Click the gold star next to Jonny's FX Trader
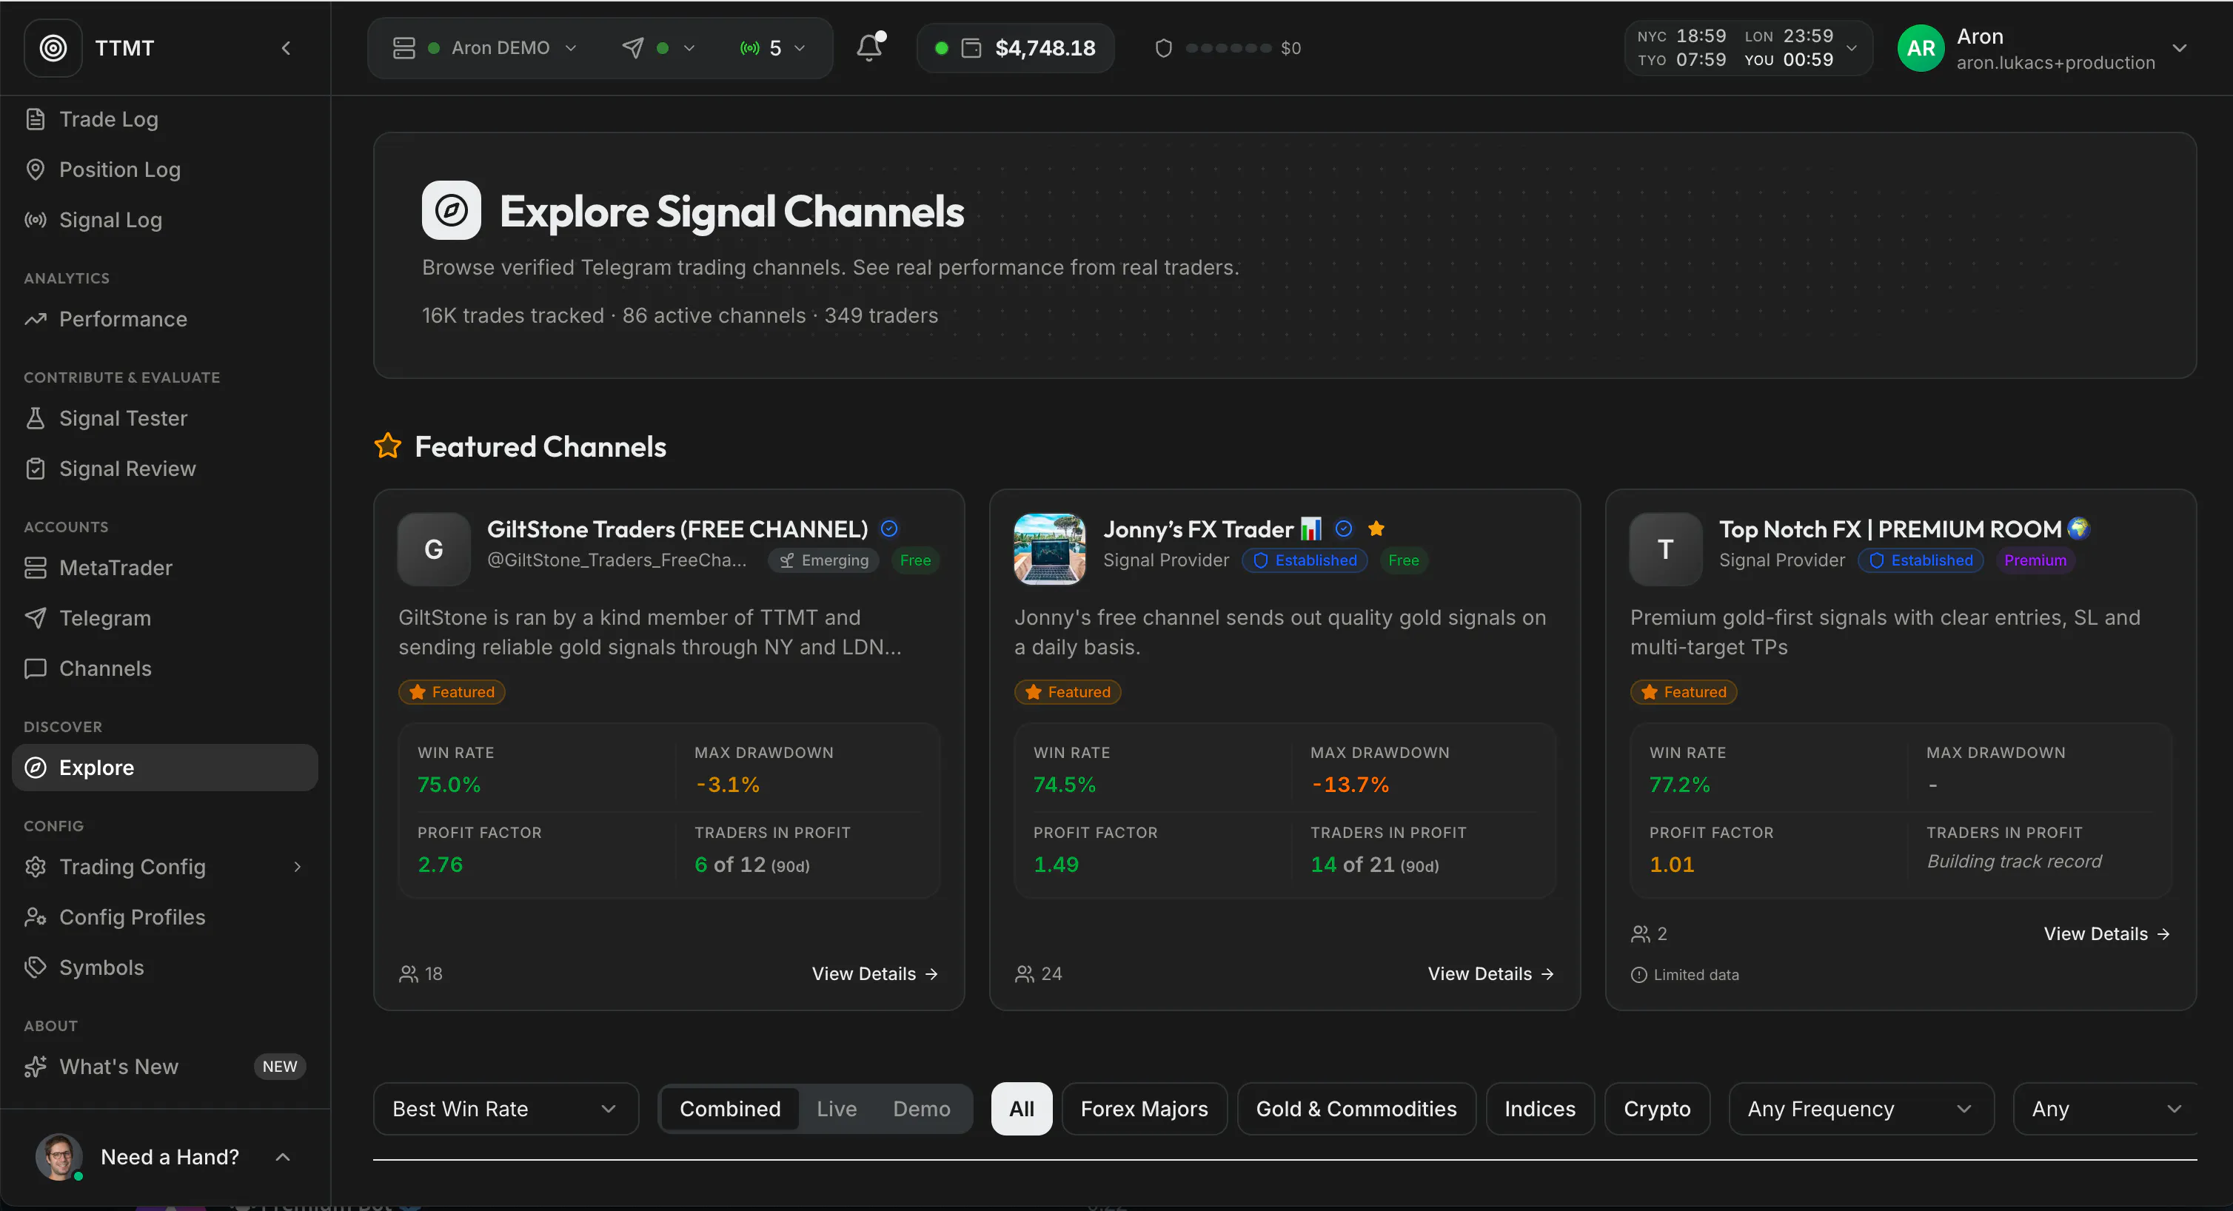The image size is (2233, 1211). (1376, 529)
